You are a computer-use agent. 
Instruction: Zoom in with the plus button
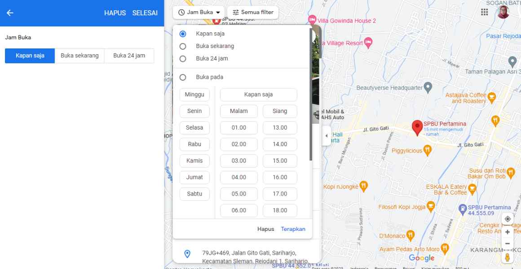click(508, 232)
